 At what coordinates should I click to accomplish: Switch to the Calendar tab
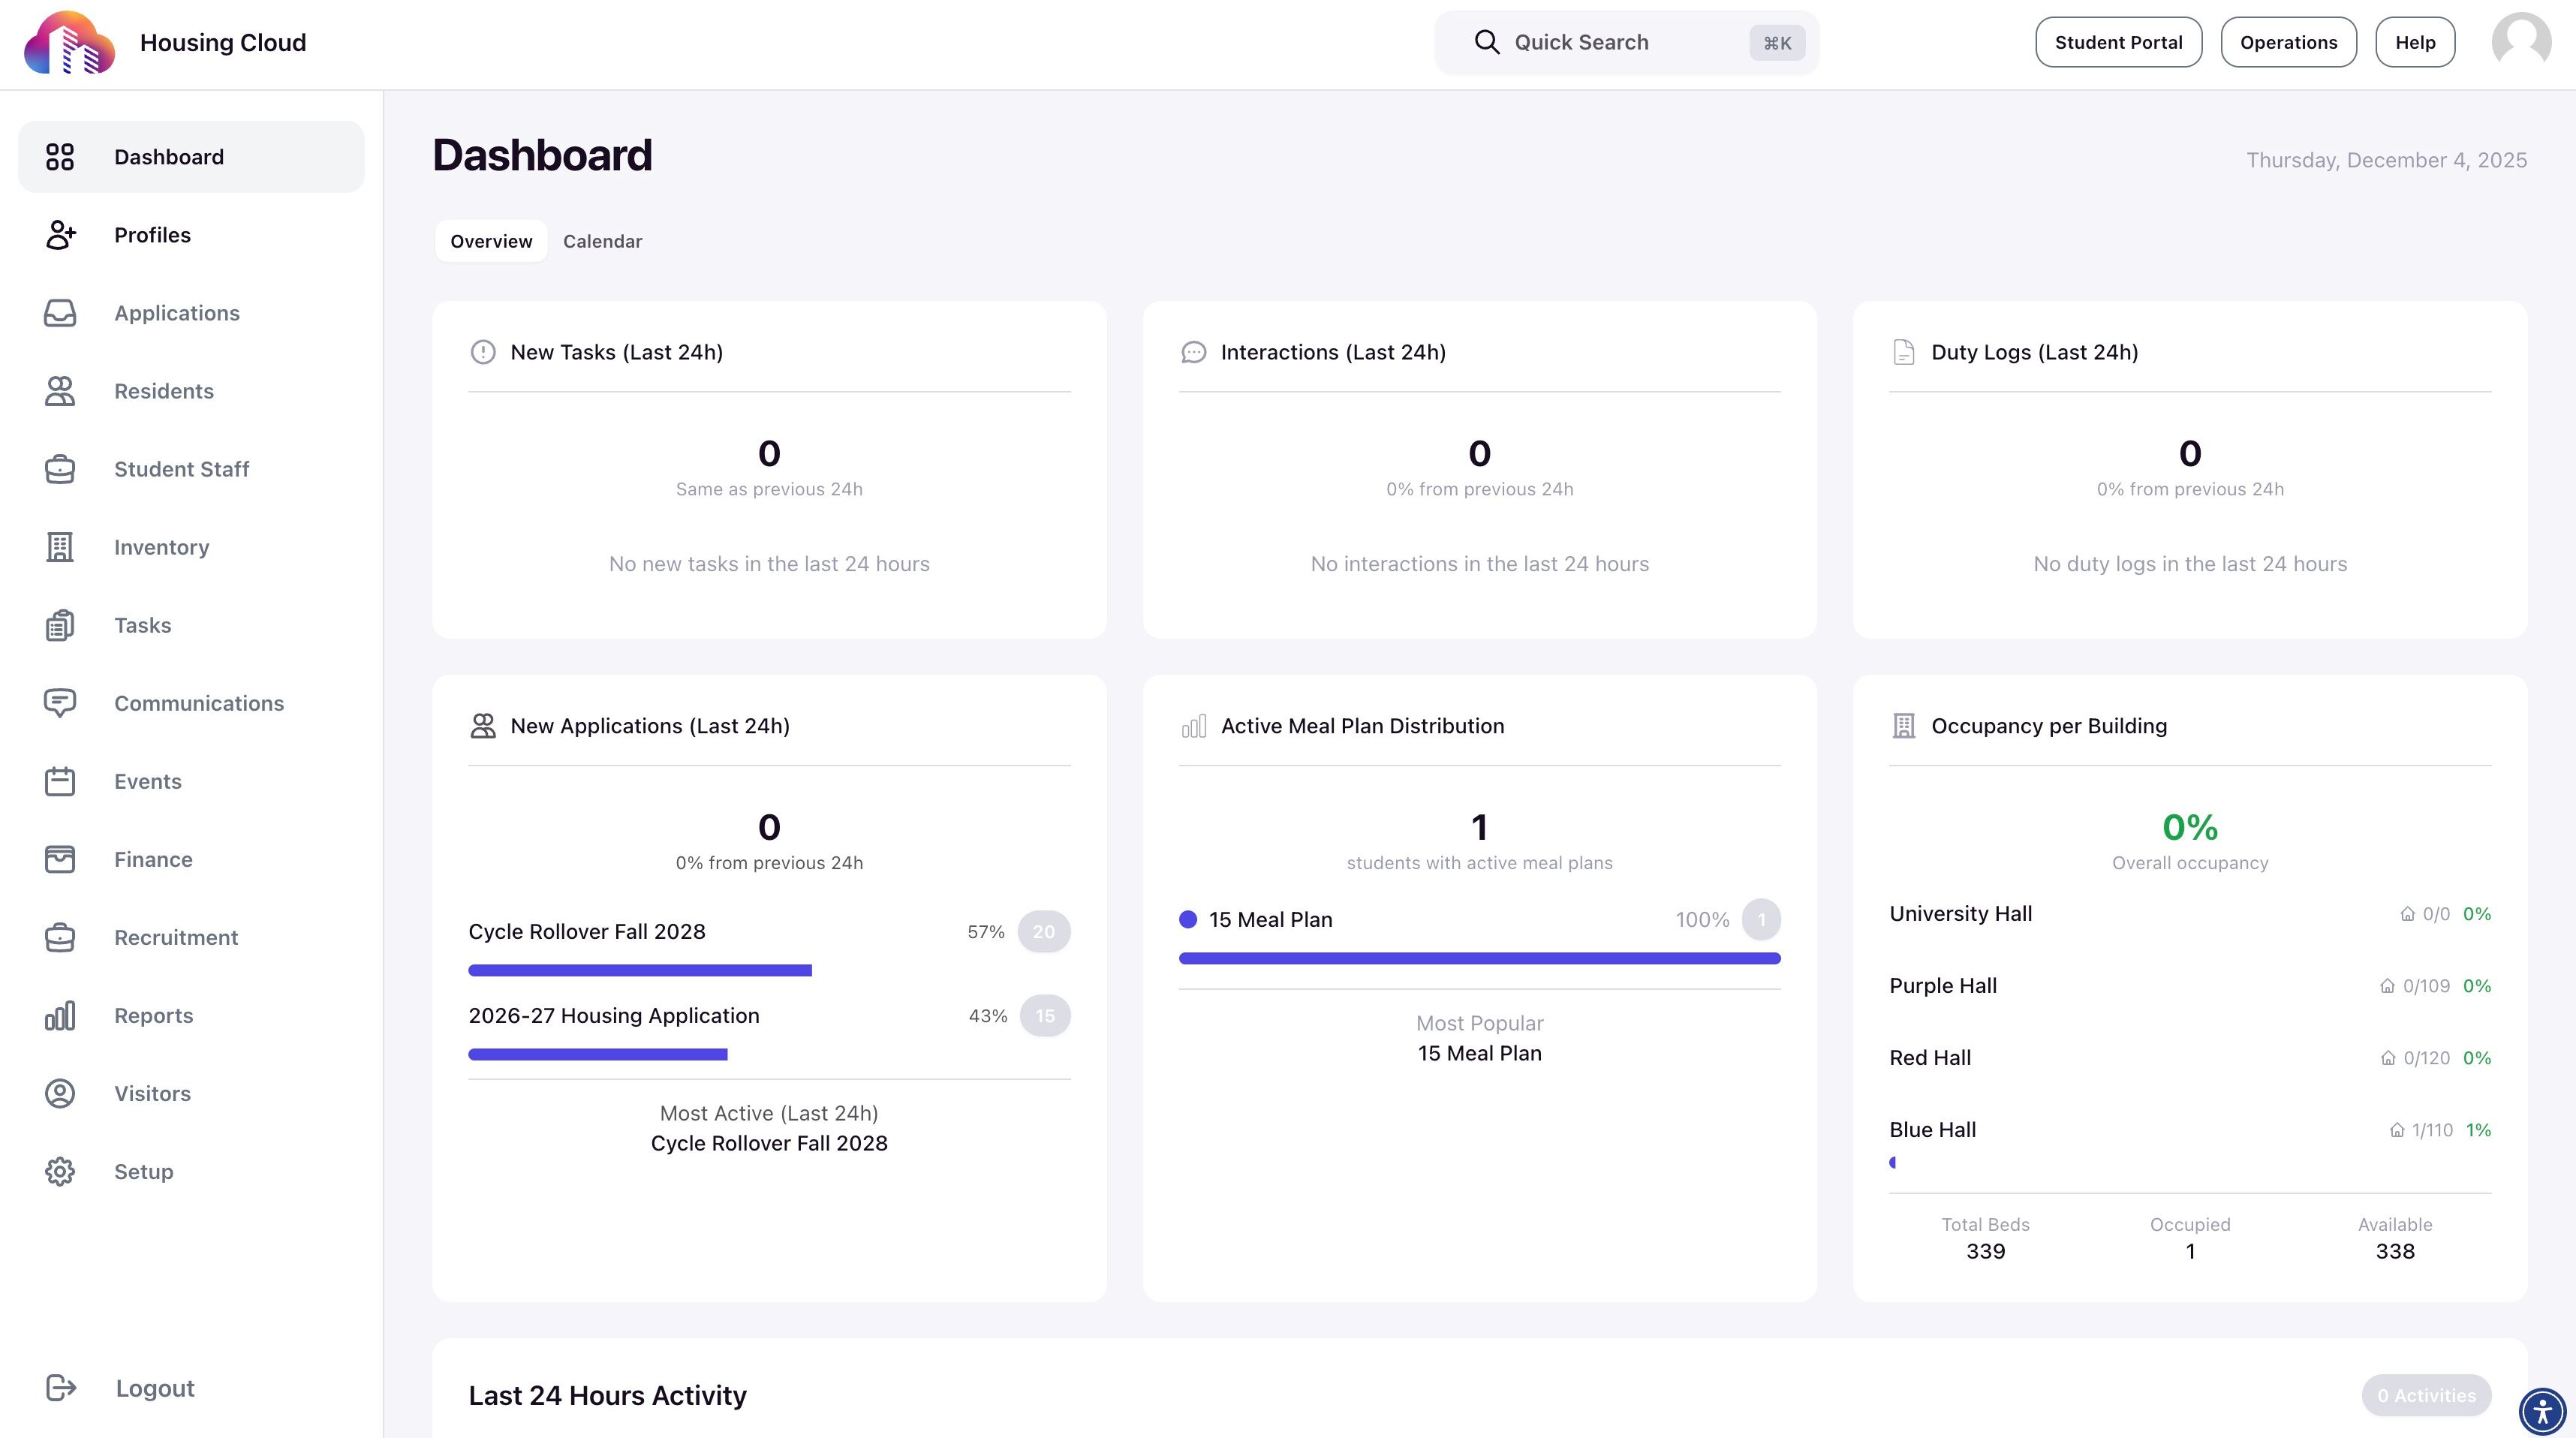click(602, 241)
